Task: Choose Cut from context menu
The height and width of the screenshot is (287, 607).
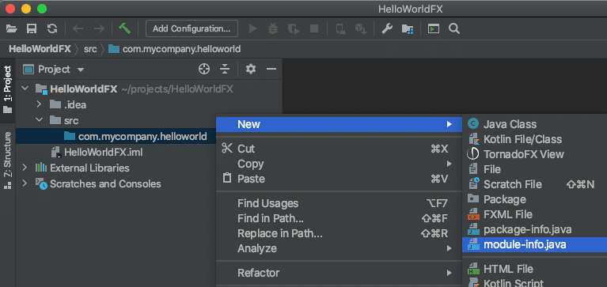Action: tap(339, 149)
